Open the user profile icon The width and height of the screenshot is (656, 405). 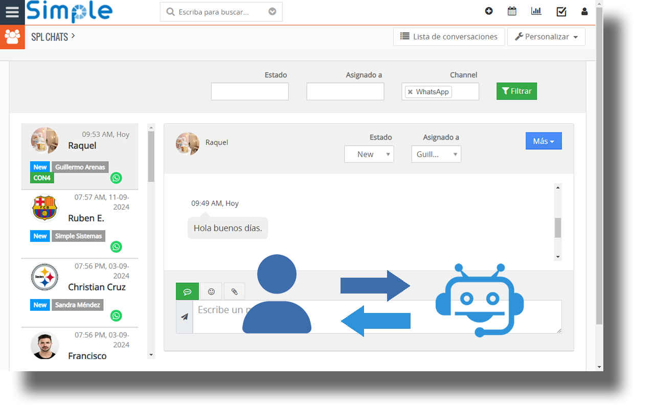click(x=584, y=11)
